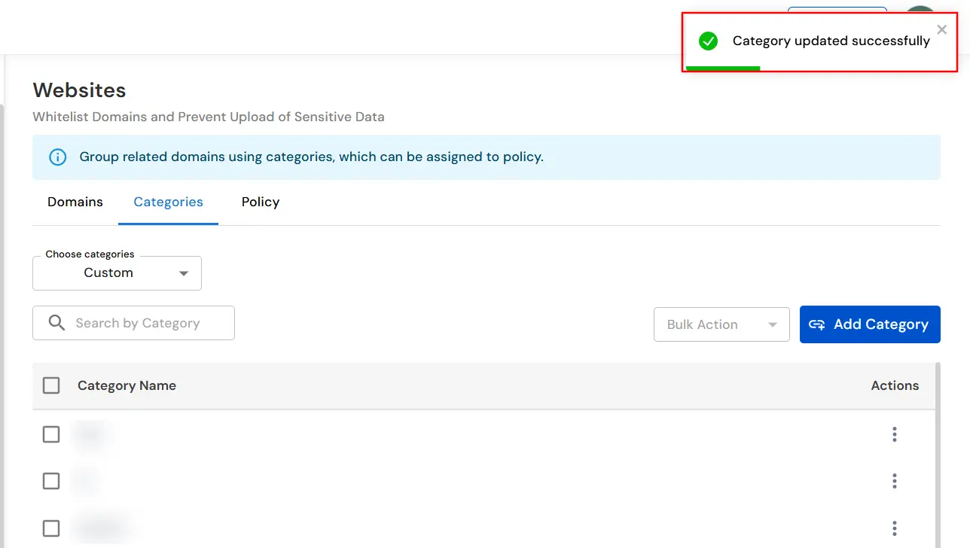Open the Choose categories dropdown showing Custom
Viewport: 970px width, 548px height.
pos(117,272)
